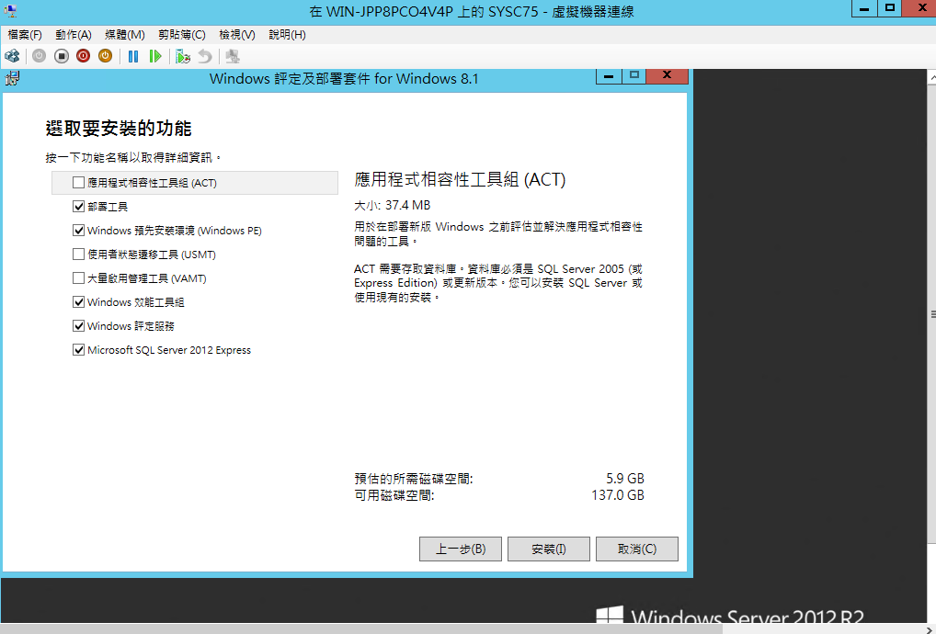Click the greyed-out Start VM power icon
Viewport: 936px width, 634px height.
click(x=39, y=56)
